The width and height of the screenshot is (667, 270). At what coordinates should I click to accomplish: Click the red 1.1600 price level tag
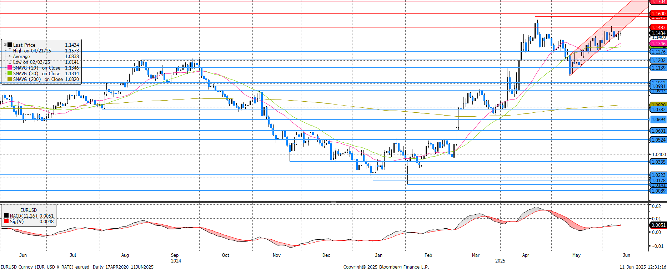click(x=658, y=14)
